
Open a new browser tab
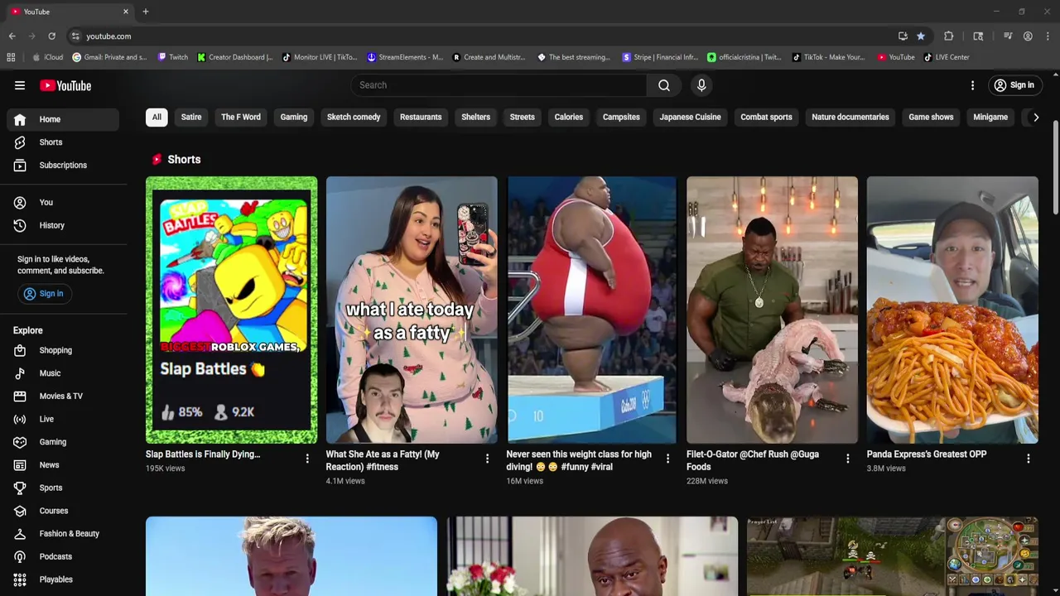(146, 12)
